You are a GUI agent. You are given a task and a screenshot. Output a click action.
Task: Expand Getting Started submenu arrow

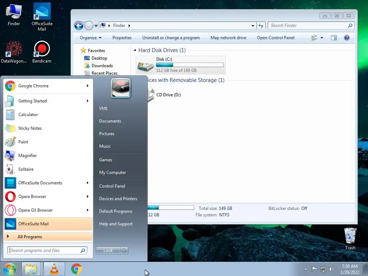(88, 101)
